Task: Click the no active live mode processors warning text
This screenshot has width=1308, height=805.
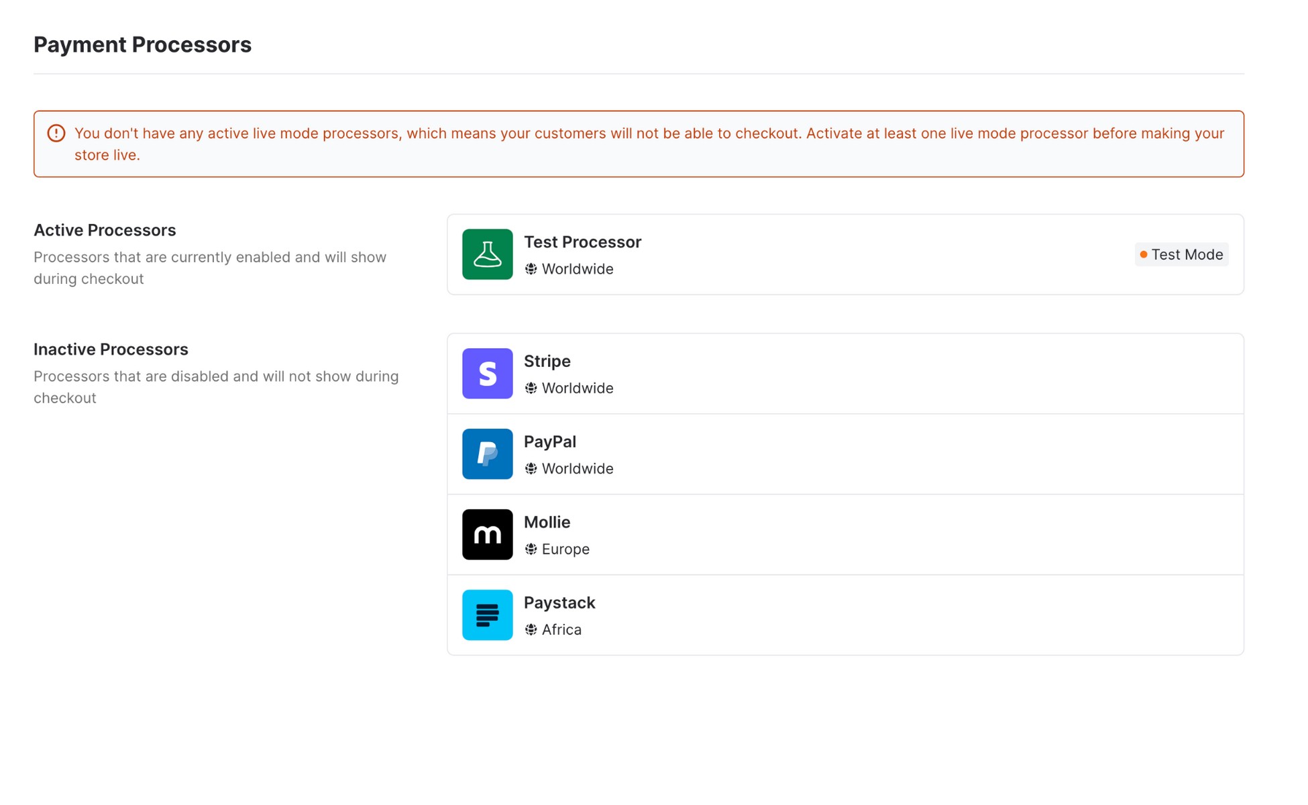Action: tap(649, 144)
